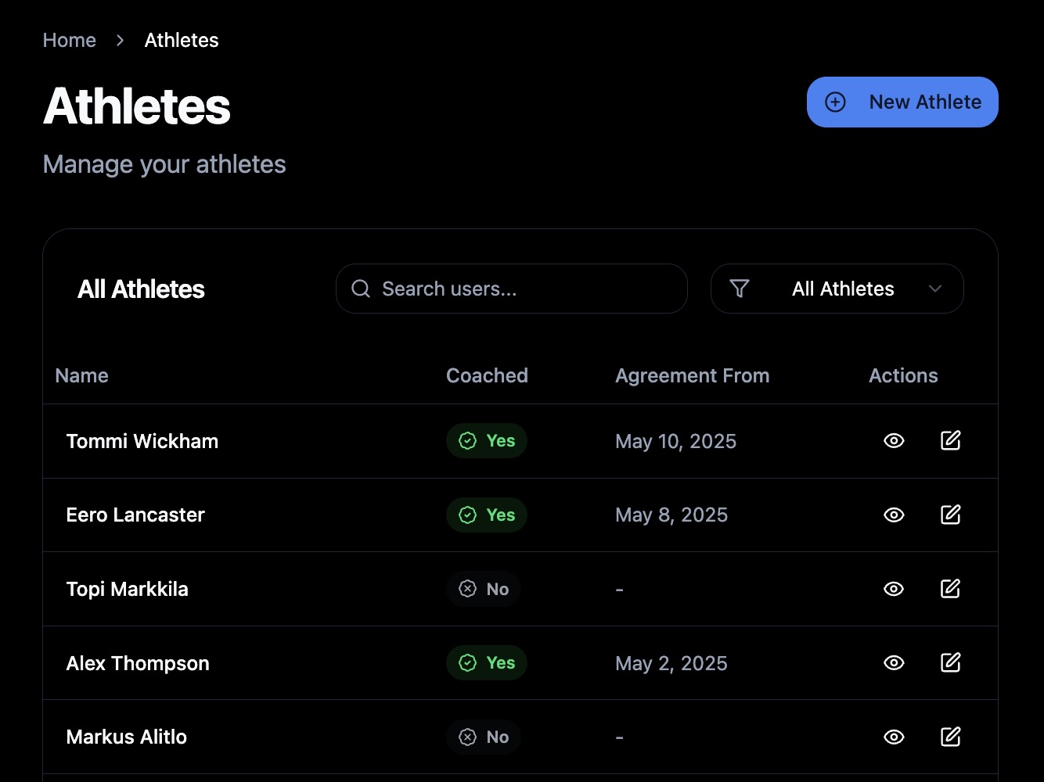Select the Alex Thompson name
Image resolution: width=1044 pixels, height=782 pixels.
coord(138,663)
